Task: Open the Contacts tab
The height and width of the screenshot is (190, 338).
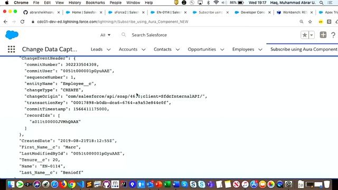Action: (163, 49)
